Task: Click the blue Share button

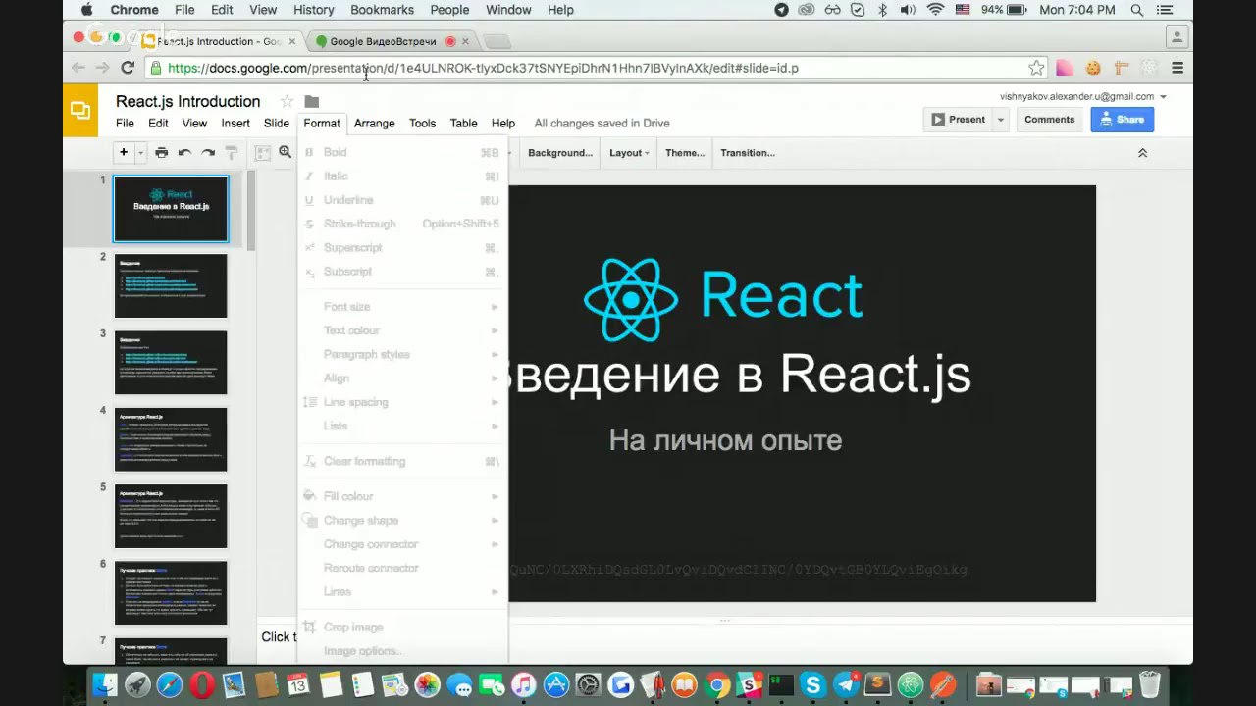Action: coord(1122,120)
